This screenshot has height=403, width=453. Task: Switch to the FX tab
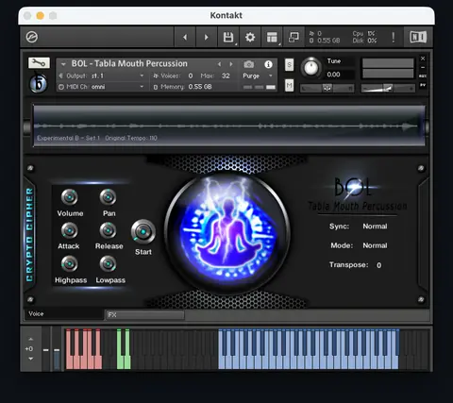tap(145, 314)
